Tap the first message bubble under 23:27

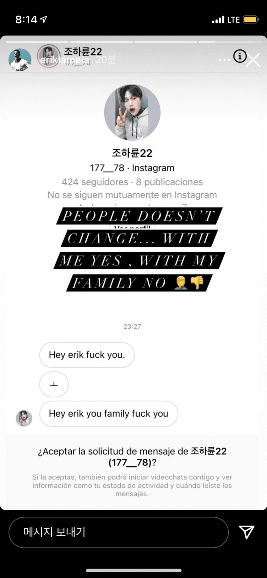coord(87,355)
